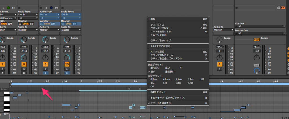This screenshot has height=119, width=289.
Task: Click track 8 activator button
Action: click(x=24, y=64)
